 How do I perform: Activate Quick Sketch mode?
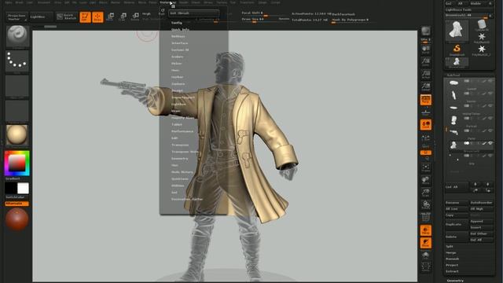coord(67,17)
